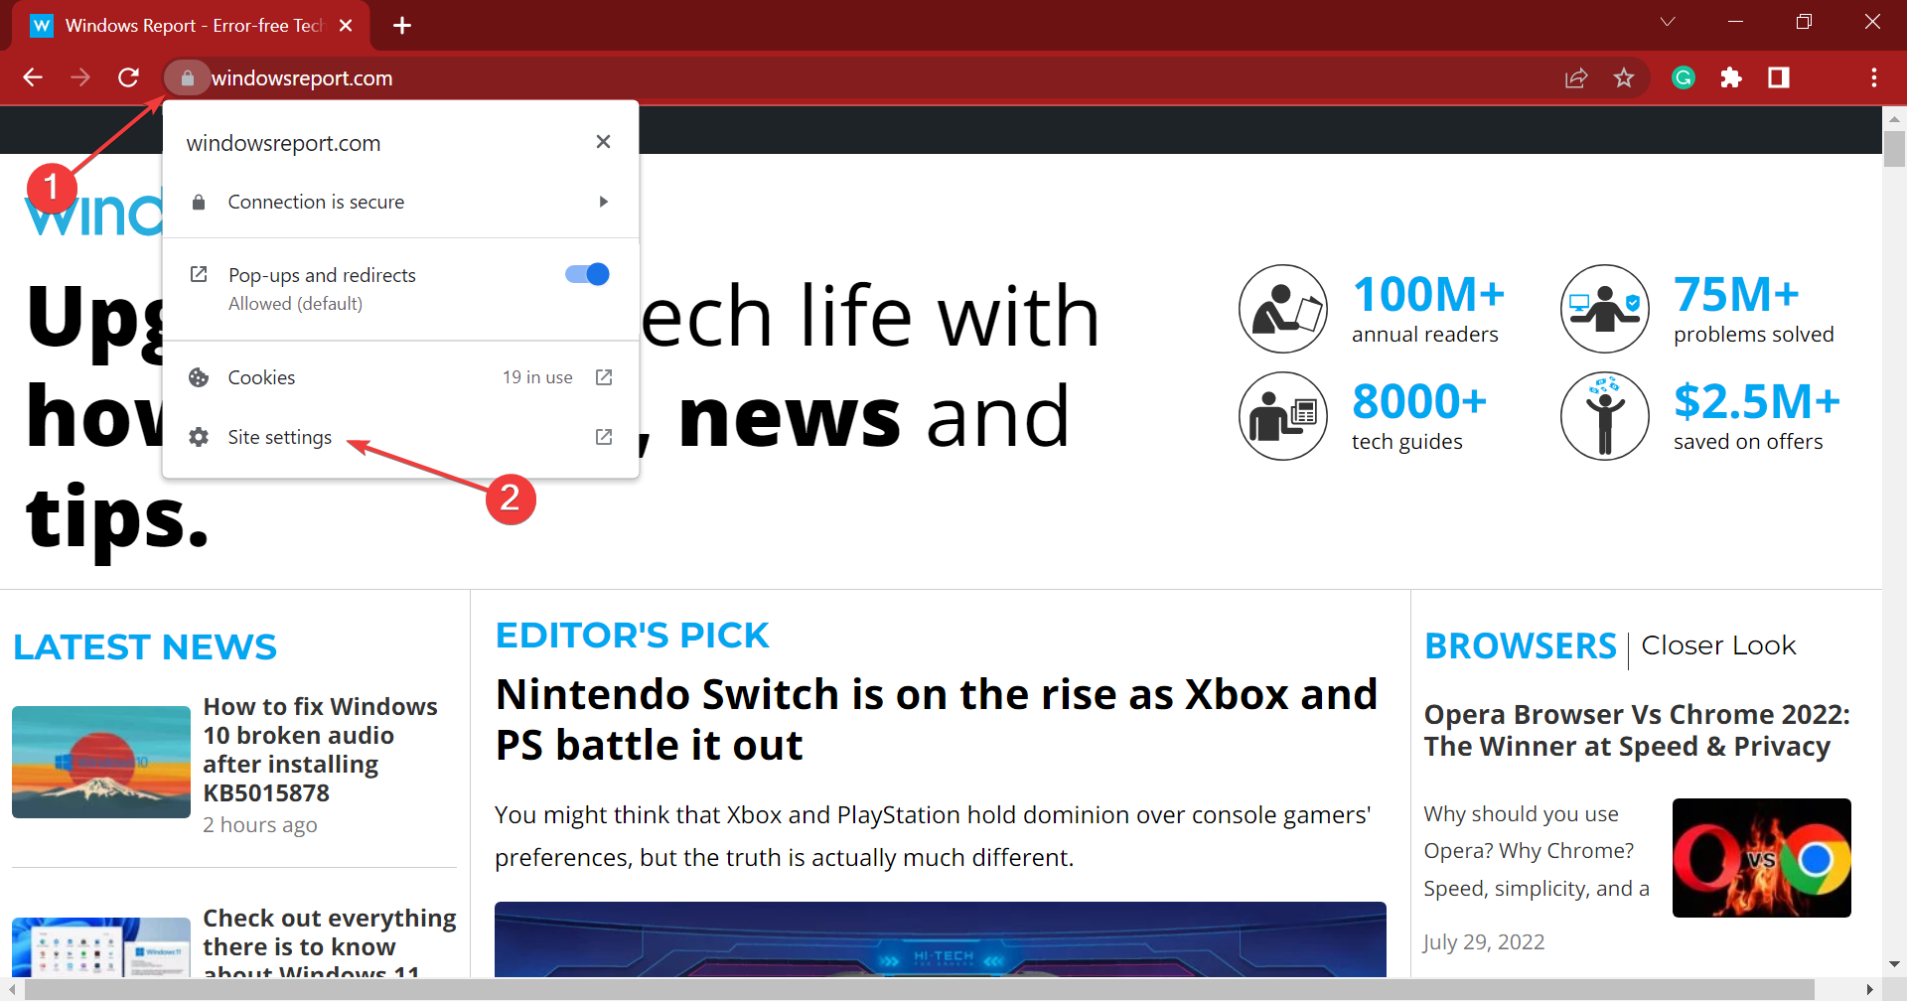
Task: Click the Cookies entry
Action: pyautogui.click(x=400, y=377)
